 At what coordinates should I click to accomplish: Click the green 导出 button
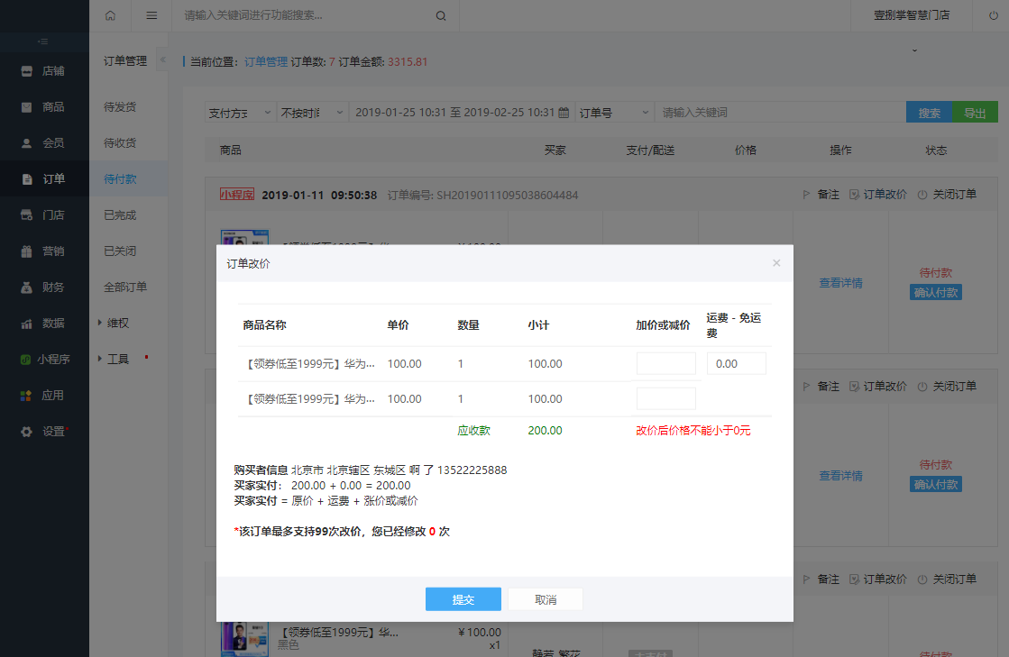(975, 113)
